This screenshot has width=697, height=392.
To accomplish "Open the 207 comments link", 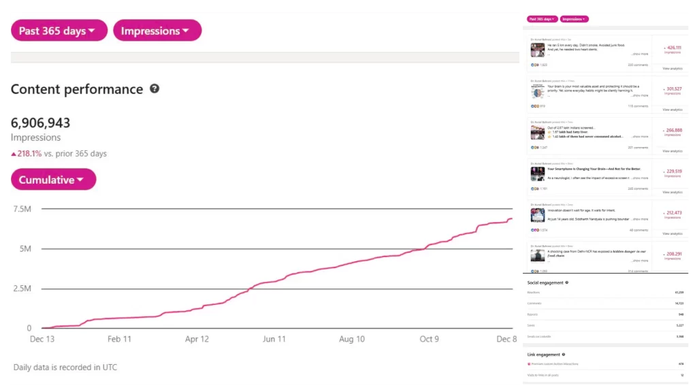I will [x=638, y=147].
